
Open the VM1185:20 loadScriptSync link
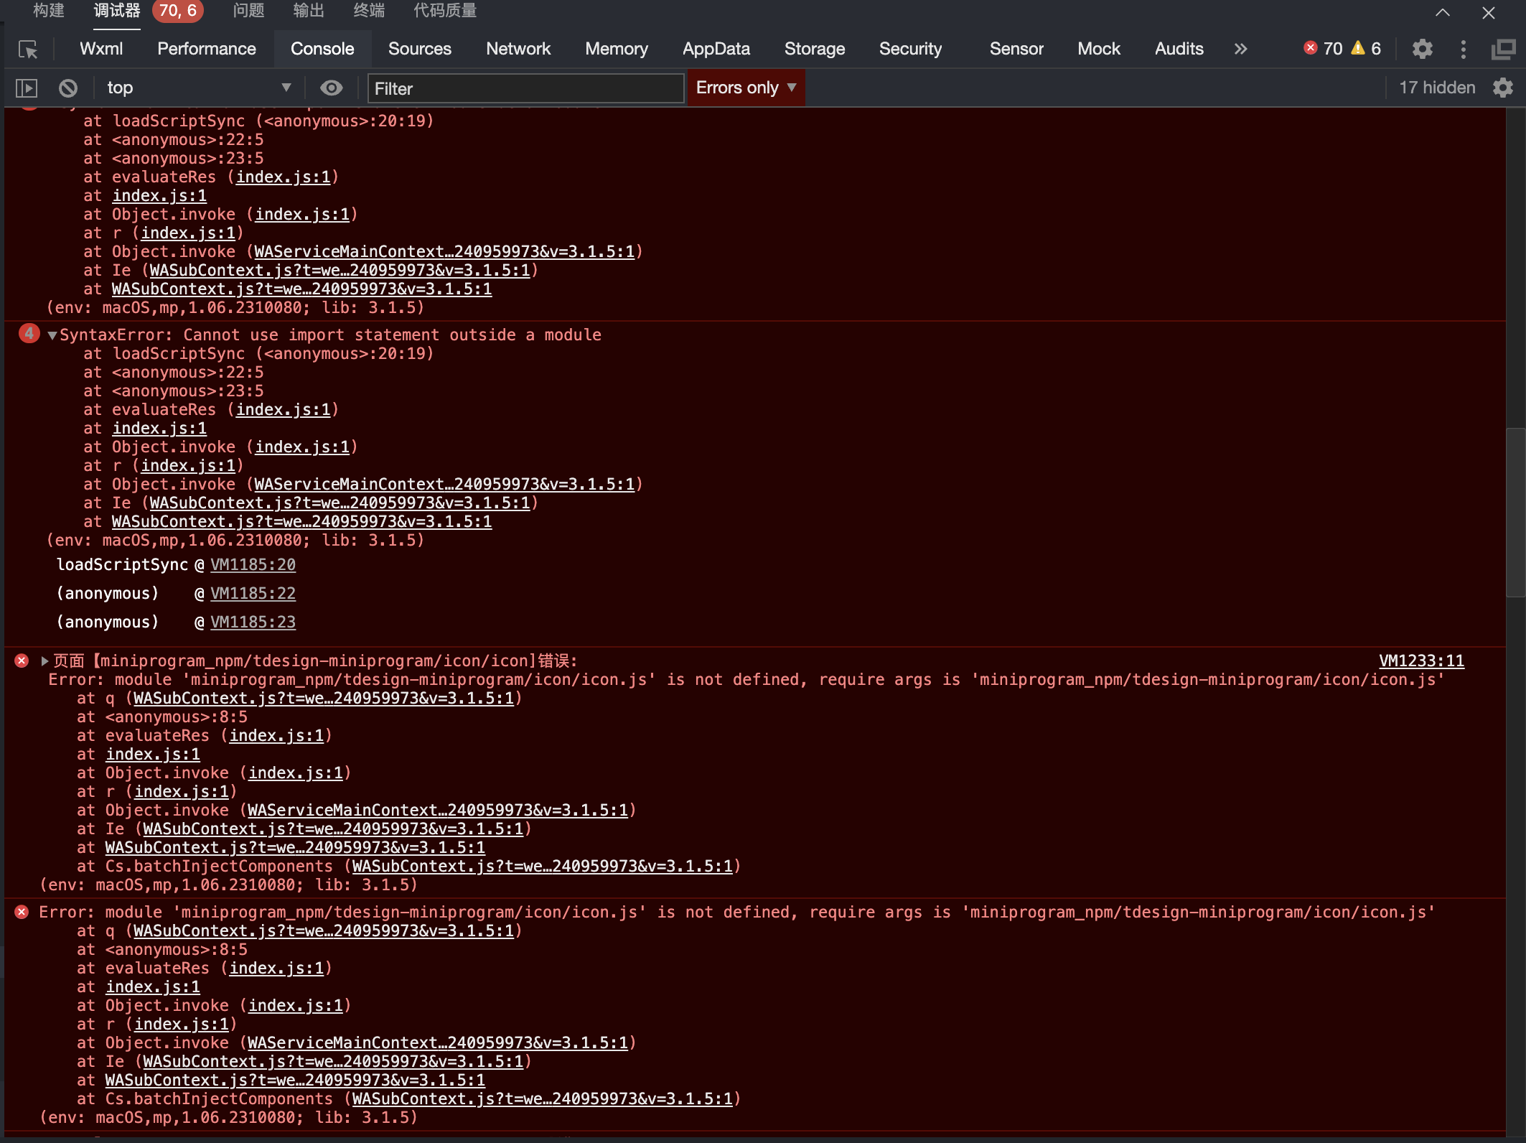pyautogui.click(x=253, y=565)
